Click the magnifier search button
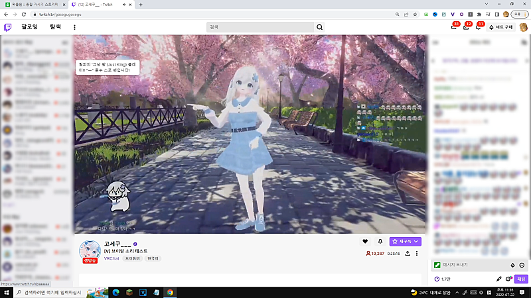 pyautogui.click(x=319, y=27)
